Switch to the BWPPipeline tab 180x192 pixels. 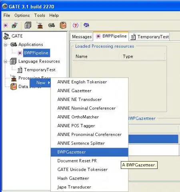111,36
